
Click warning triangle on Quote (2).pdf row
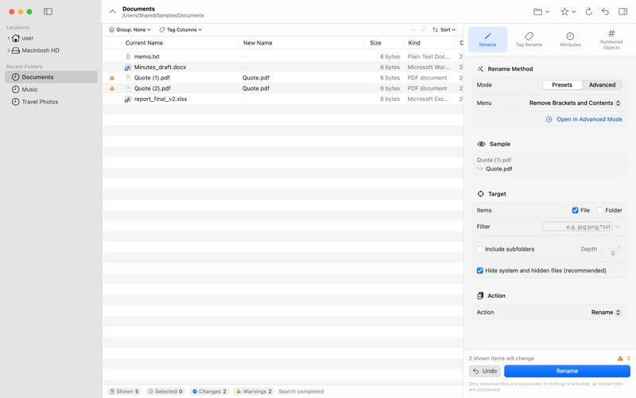coord(112,88)
